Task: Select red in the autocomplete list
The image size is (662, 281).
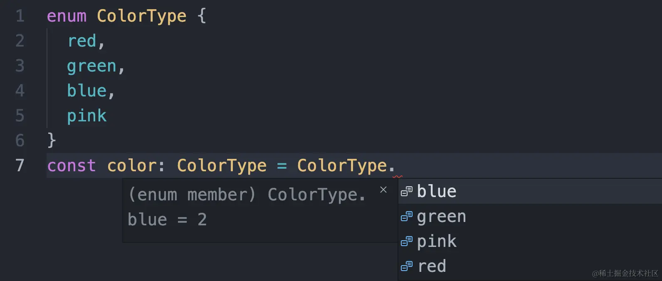Action: pos(432,266)
